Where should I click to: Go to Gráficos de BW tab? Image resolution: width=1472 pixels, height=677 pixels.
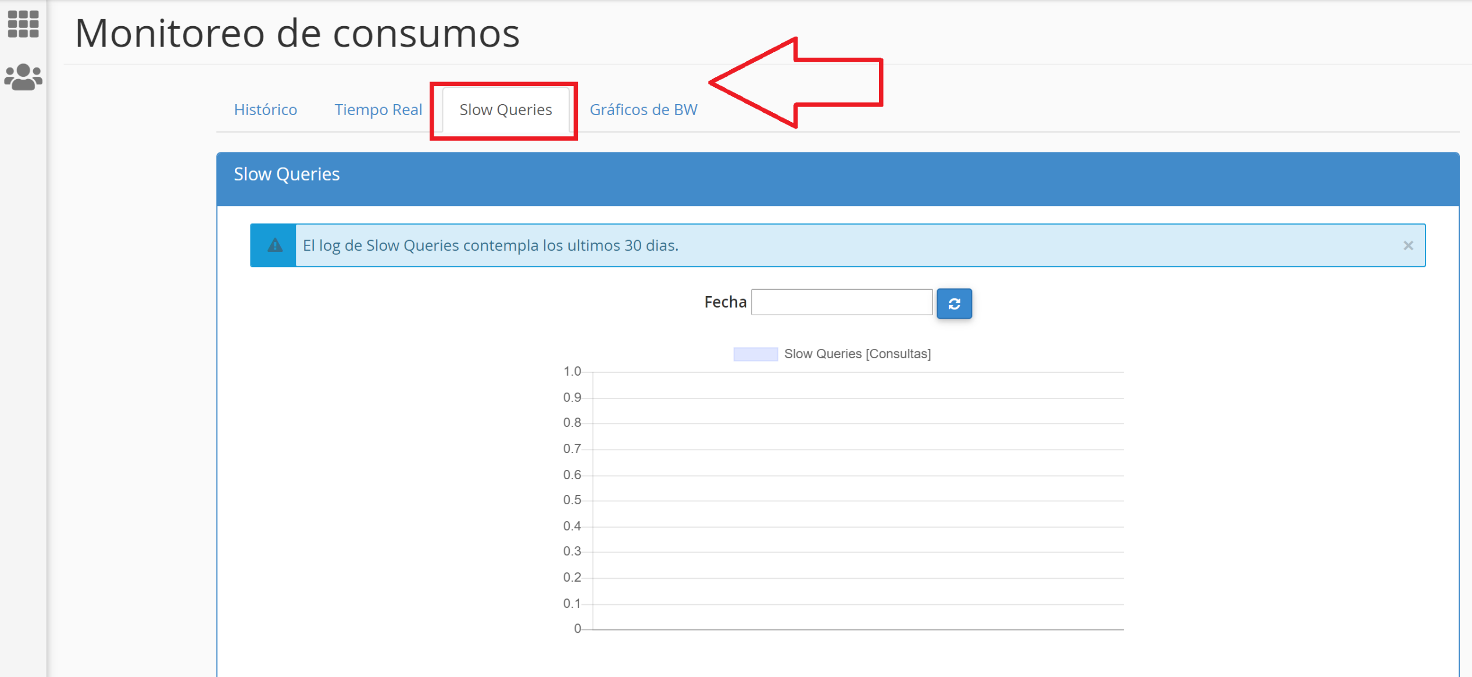(x=643, y=109)
